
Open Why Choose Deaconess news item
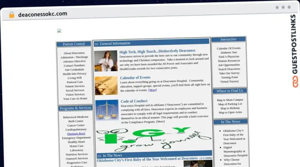tap(232, 162)
